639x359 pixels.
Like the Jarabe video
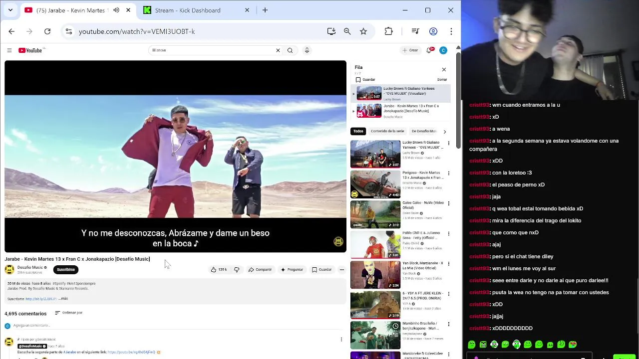point(219,270)
